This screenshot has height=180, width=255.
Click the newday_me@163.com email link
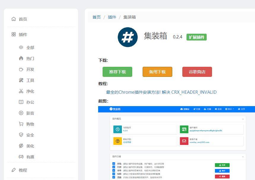[199, 142]
